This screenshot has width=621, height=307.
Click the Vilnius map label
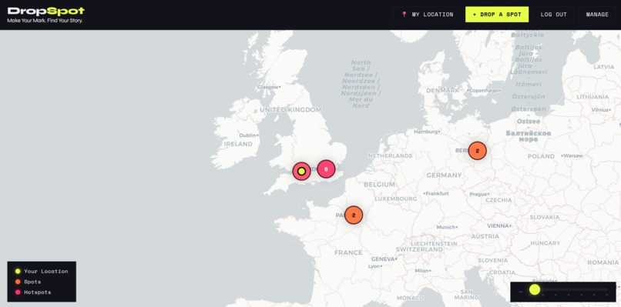tap(601, 109)
